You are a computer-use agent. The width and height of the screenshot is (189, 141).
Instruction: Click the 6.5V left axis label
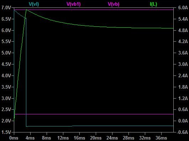(x=6, y=19)
